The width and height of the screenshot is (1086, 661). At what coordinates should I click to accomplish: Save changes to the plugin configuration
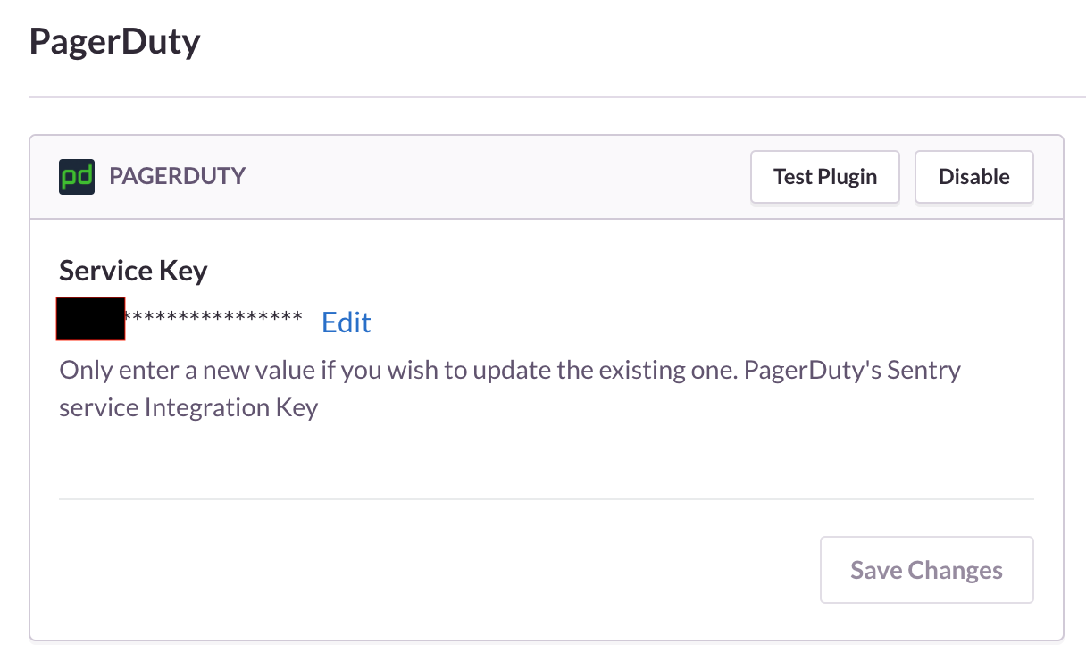(926, 569)
